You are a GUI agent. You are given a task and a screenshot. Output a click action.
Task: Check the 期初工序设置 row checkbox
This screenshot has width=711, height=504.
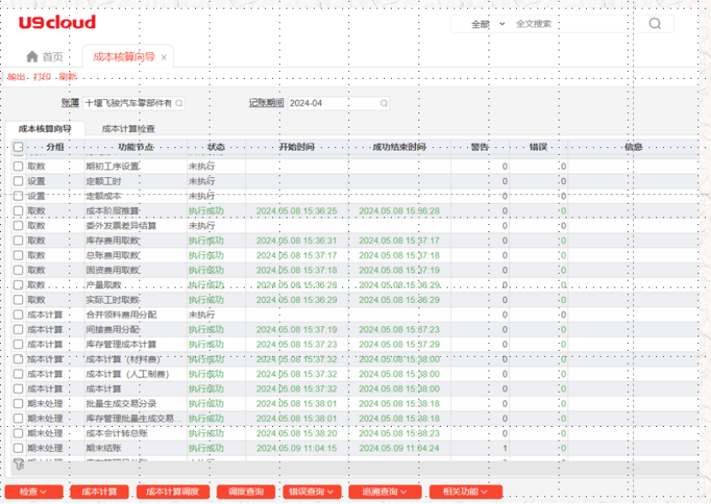tap(18, 166)
